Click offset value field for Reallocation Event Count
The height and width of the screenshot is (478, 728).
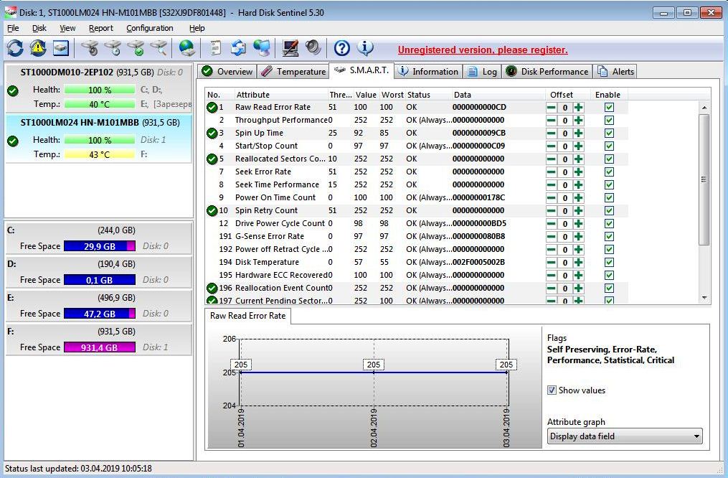point(564,289)
